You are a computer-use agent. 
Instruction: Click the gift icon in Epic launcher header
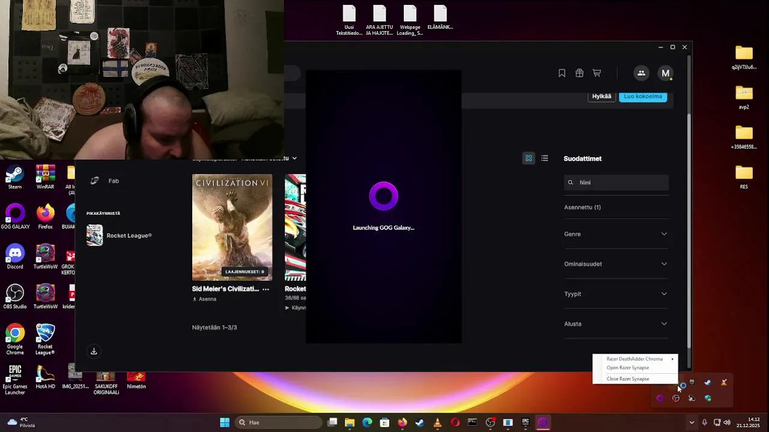pos(579,73)
